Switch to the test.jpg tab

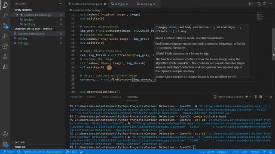(x=120, y=4)
